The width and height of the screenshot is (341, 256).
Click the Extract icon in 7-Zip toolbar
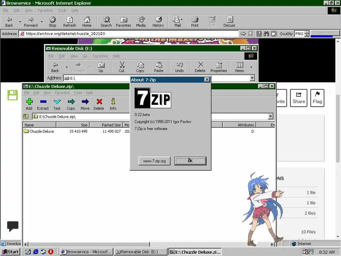click(x=43, y=104)
